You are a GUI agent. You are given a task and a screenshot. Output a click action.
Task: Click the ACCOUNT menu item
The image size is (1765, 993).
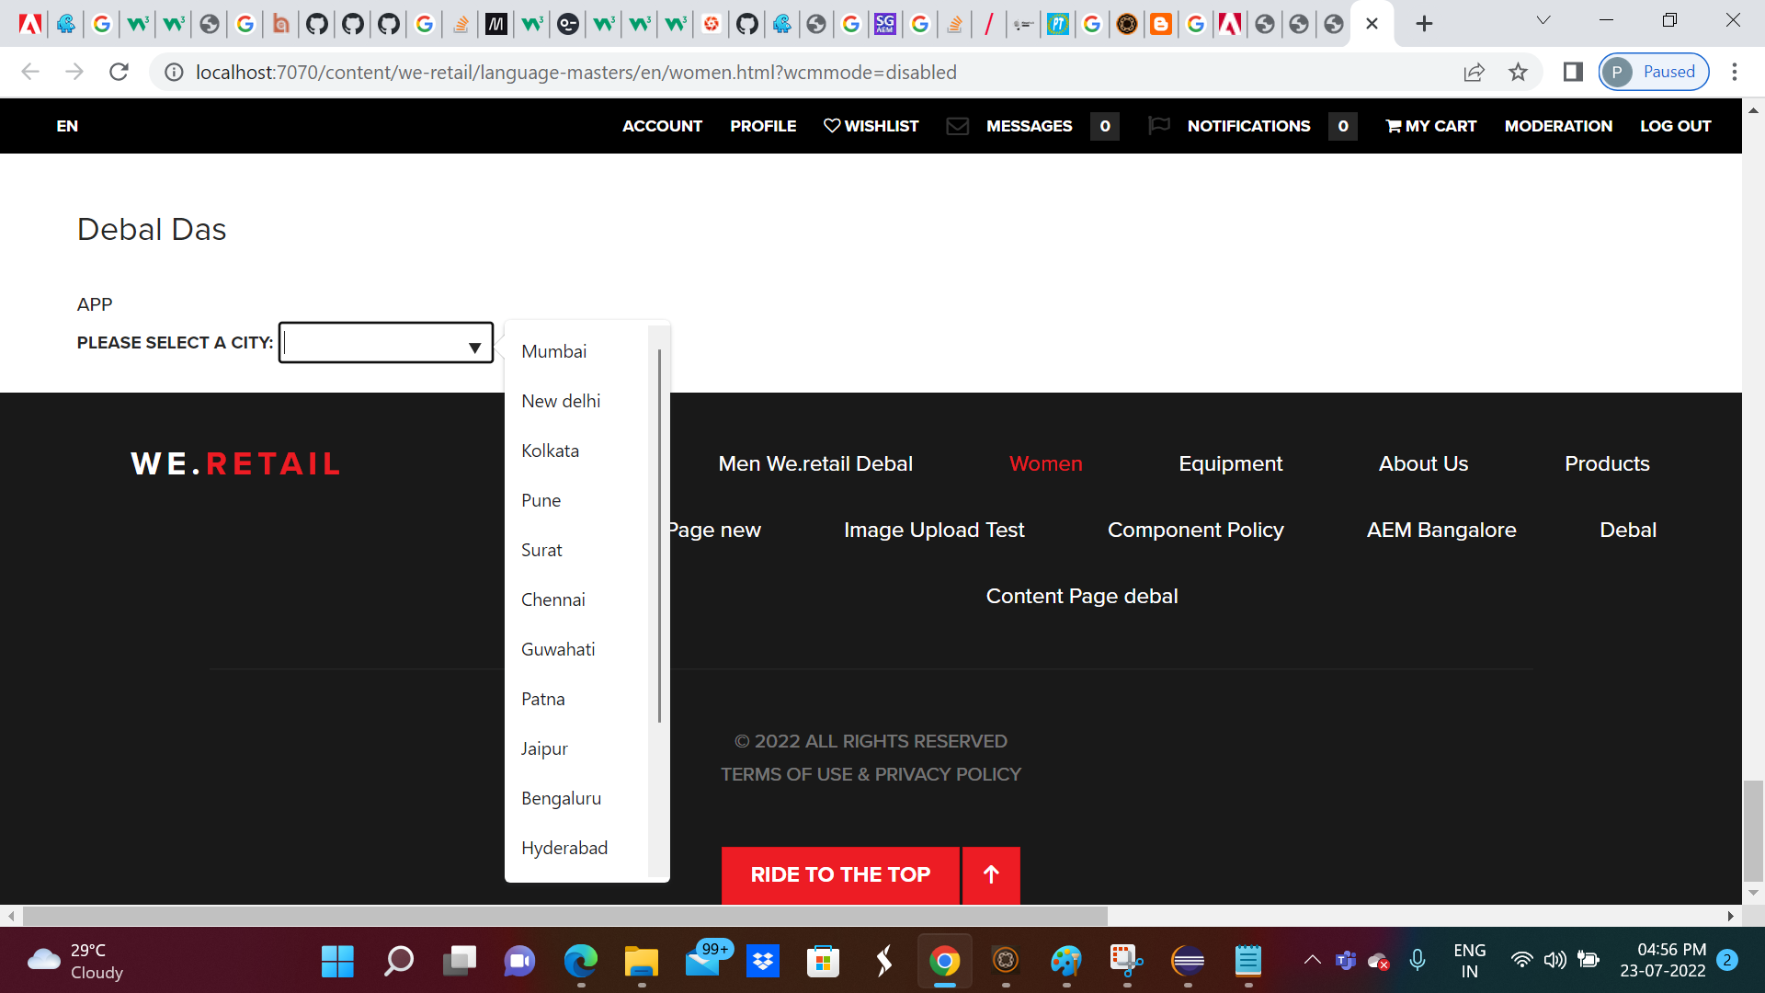click(662, 126)
